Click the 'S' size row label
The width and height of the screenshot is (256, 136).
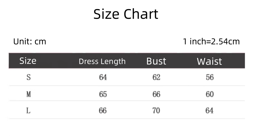tap(29, 77)
